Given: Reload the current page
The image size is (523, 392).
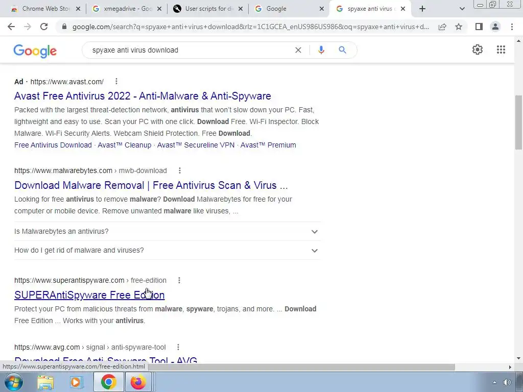Looking at the screenshot, I should tap(44, 27).
